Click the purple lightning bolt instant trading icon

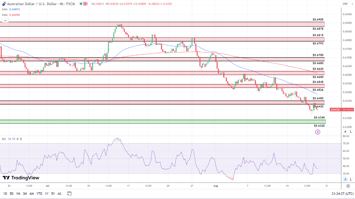tap(318, 132)
